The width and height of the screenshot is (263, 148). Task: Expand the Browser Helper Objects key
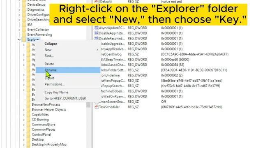click(24, 110)
